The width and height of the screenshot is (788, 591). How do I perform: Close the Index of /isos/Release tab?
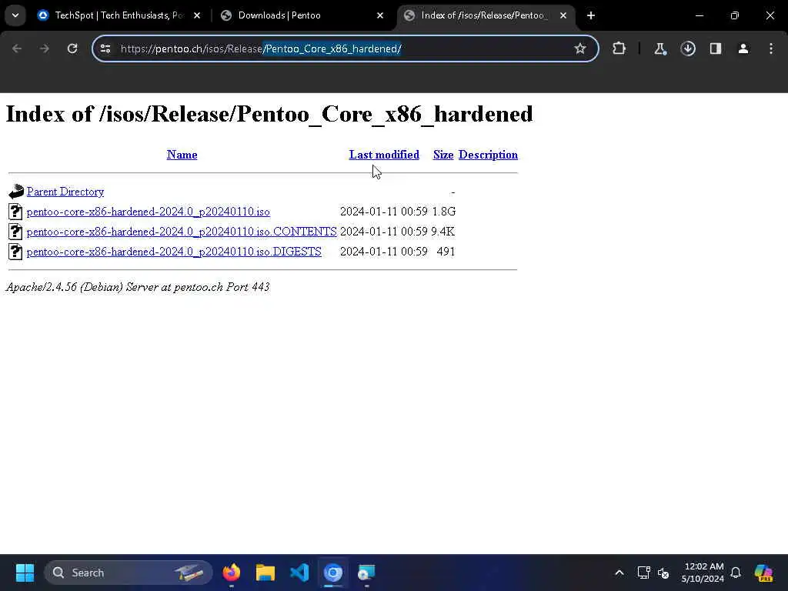pos(563,15)
